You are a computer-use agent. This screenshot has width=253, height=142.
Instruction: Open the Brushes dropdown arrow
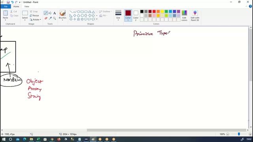pos(62,20)
